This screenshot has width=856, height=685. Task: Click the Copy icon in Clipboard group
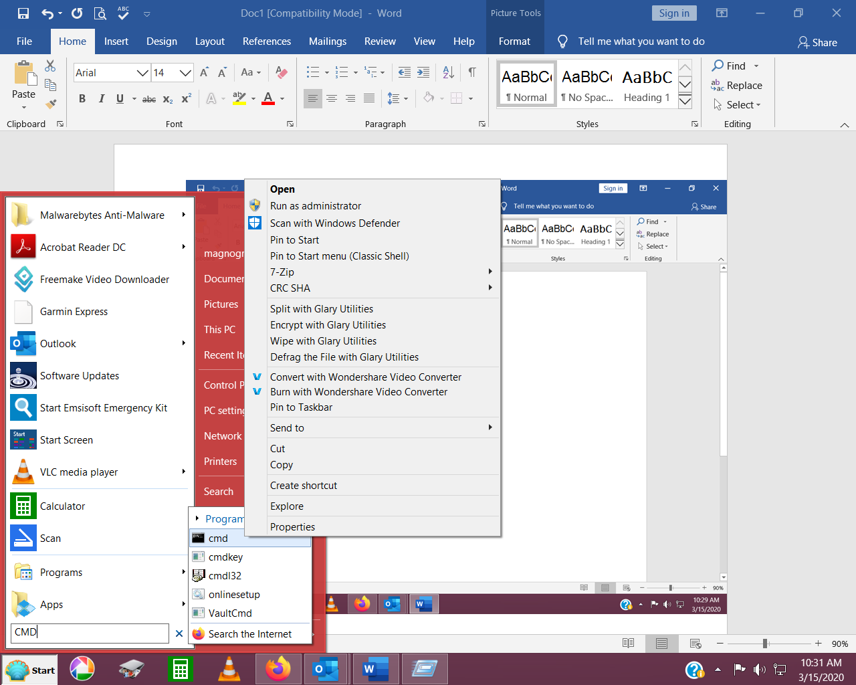pyautogui.click(x=50, y=84)
